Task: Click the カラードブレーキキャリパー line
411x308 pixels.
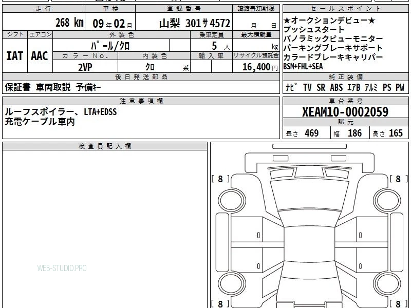Action: tap(333, 57)
